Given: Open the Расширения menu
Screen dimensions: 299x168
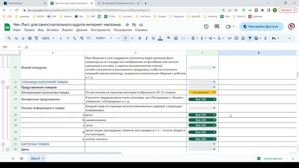Looking at the screenshot, I should [122, 30].
